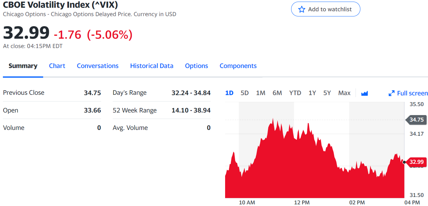Click the At close: 04:15PM EDT text
Viewport: 428px width, 206px height.
click(x=33, y=46)
